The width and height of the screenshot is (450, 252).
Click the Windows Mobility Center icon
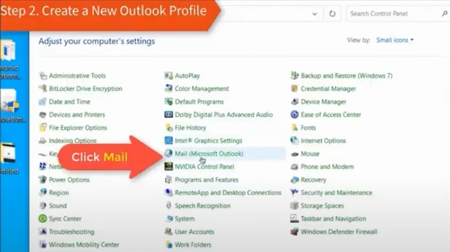point(43,244)
